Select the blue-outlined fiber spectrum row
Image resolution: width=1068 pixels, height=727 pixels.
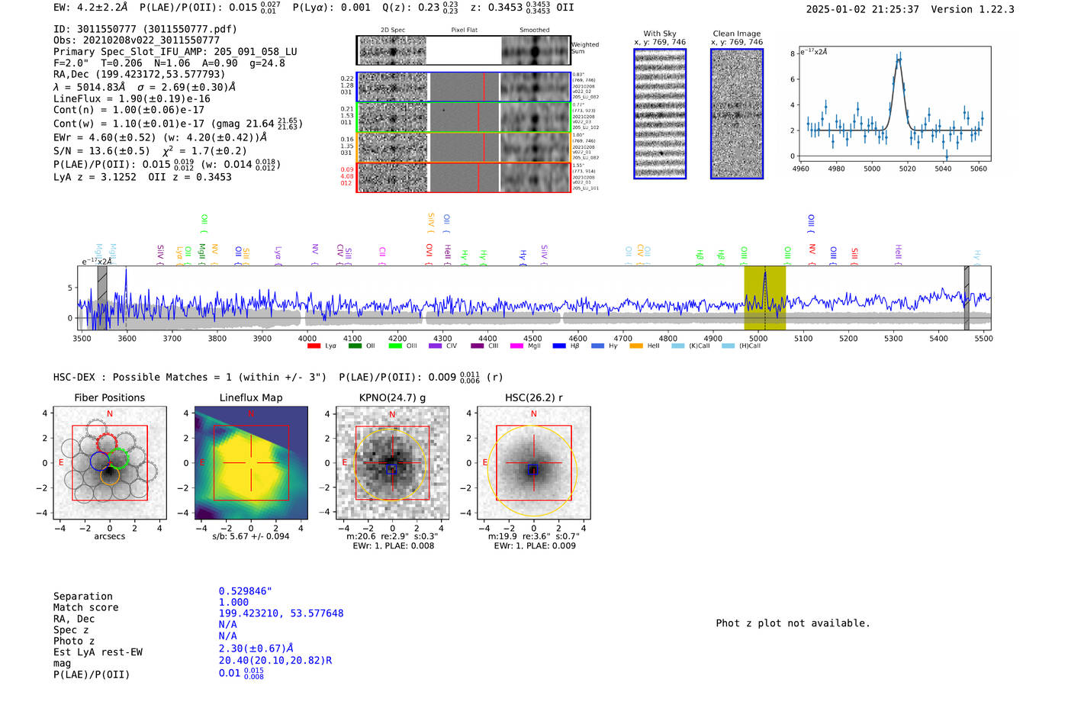(x=464, y=87)
